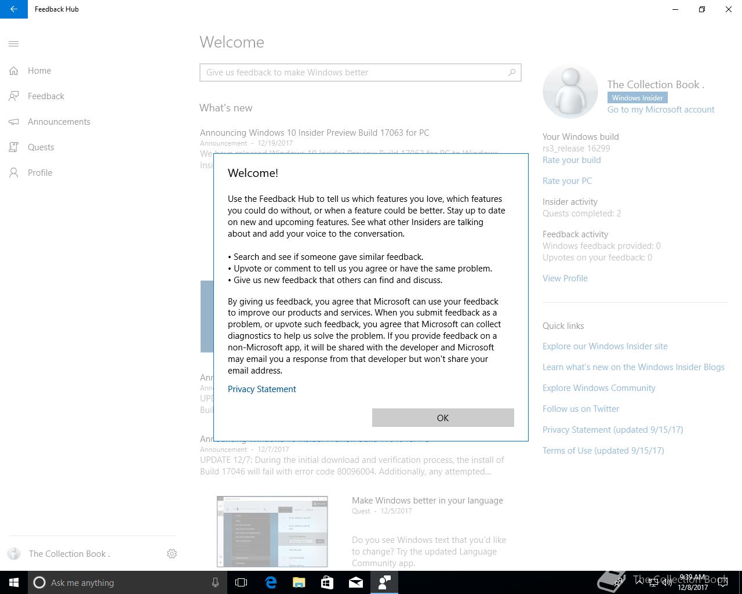Open Quests from the sidebar
742x594 pixels.
click(x=41, y=147)
